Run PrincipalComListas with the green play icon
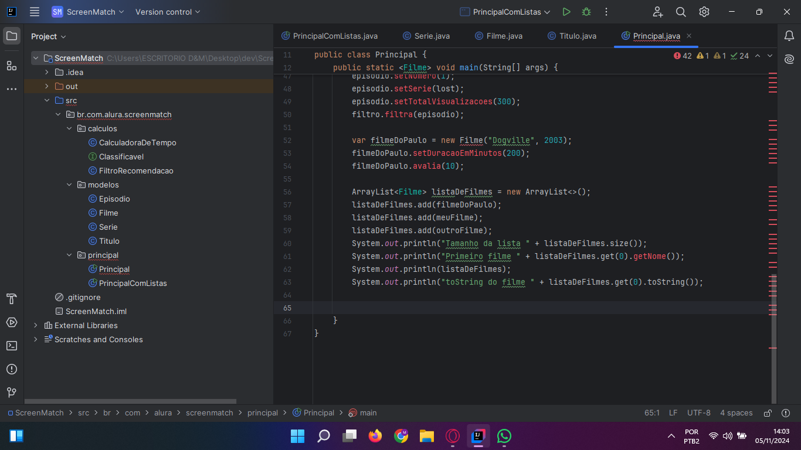Viewport: 801px width, 450px height. [x=566, y=12]
